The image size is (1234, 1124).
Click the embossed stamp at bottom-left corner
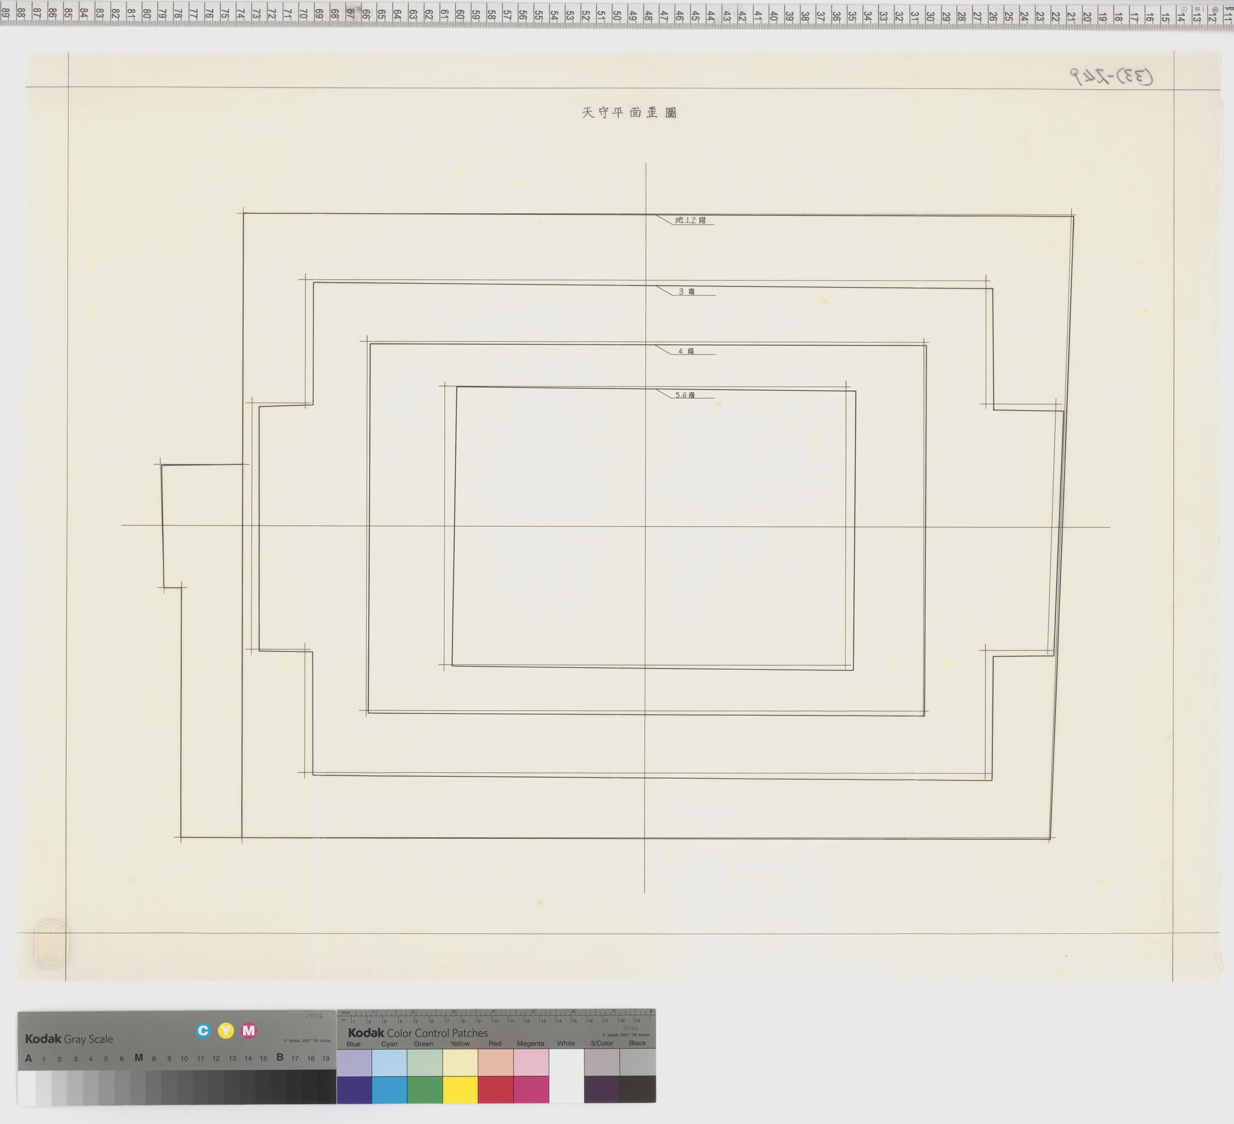51,944
